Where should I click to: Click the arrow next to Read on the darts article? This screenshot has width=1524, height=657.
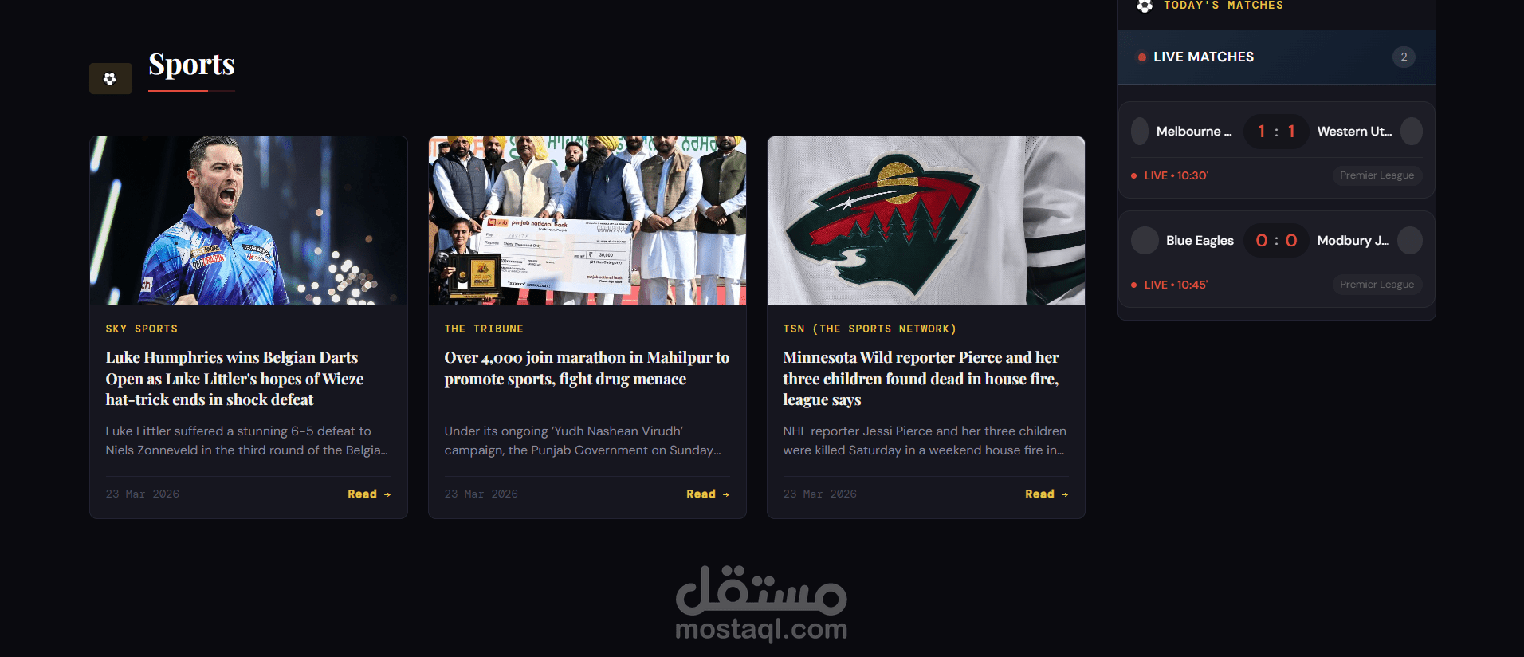[x=387, y=494]
